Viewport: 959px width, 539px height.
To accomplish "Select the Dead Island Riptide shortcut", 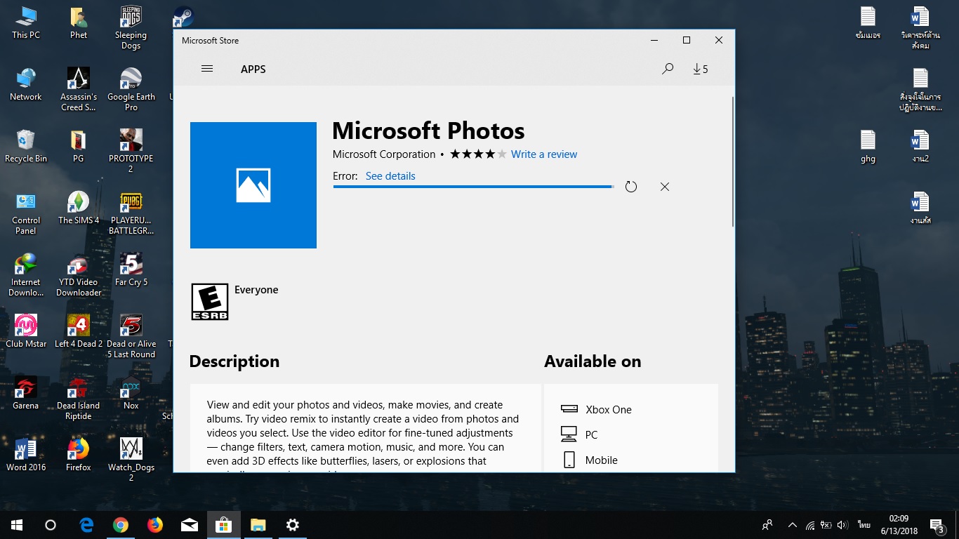I will coord(79,399).
